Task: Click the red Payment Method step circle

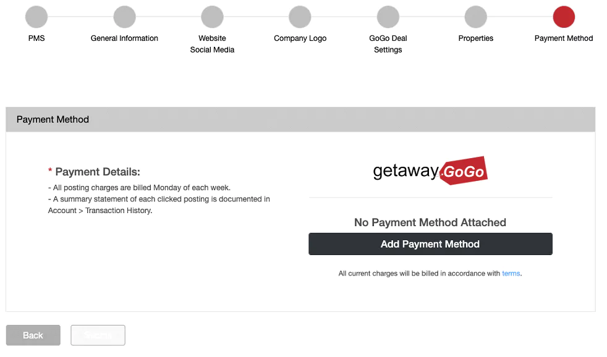Action: pyautogui.click(x=564, y=17)
